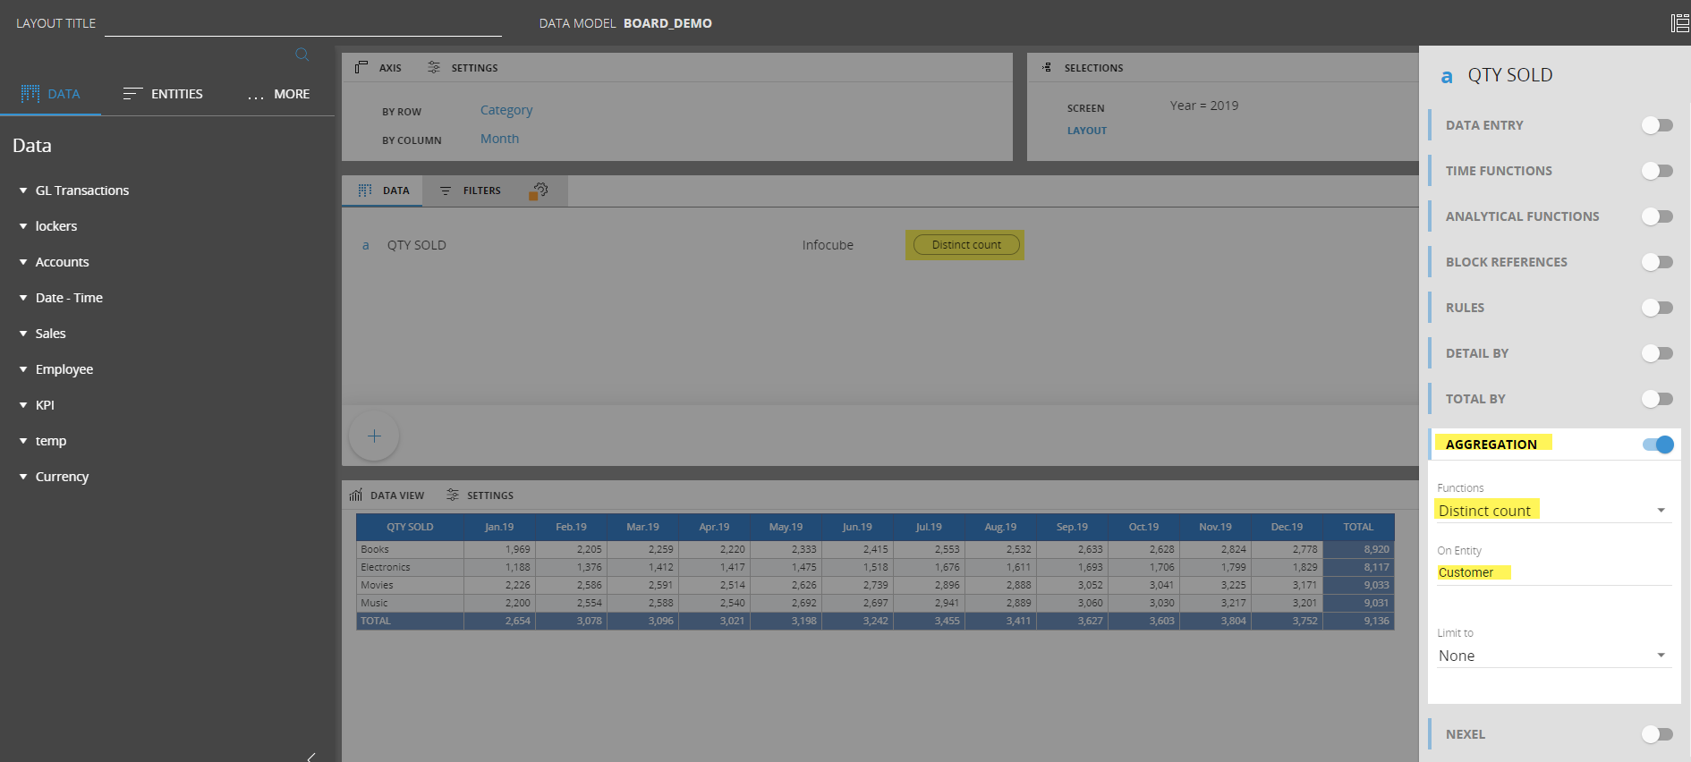
Task: Click the Axis icon in layout header
Action: [361, 68]
